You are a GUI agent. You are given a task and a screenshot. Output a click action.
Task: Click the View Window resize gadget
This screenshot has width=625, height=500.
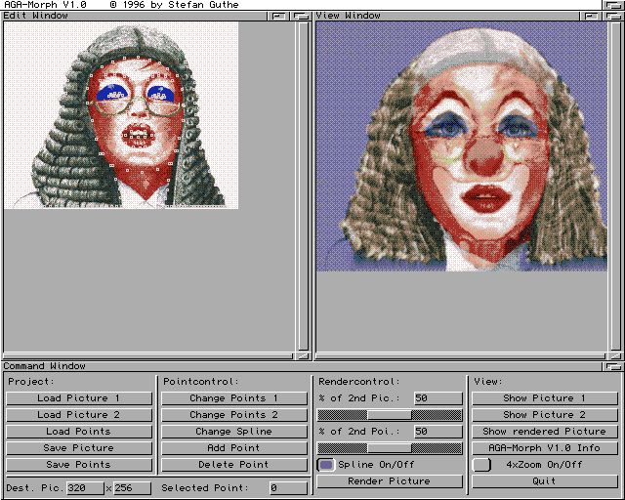click(x=615, y=356)
